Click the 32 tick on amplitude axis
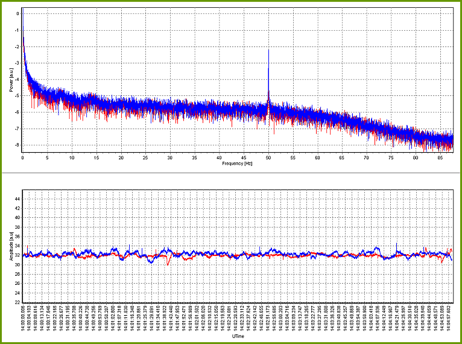This screenshot has height=344, width=462. [17, 255]
